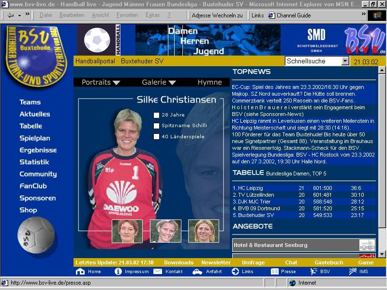Click the Presse newspaper icon

tap(274, 272)
